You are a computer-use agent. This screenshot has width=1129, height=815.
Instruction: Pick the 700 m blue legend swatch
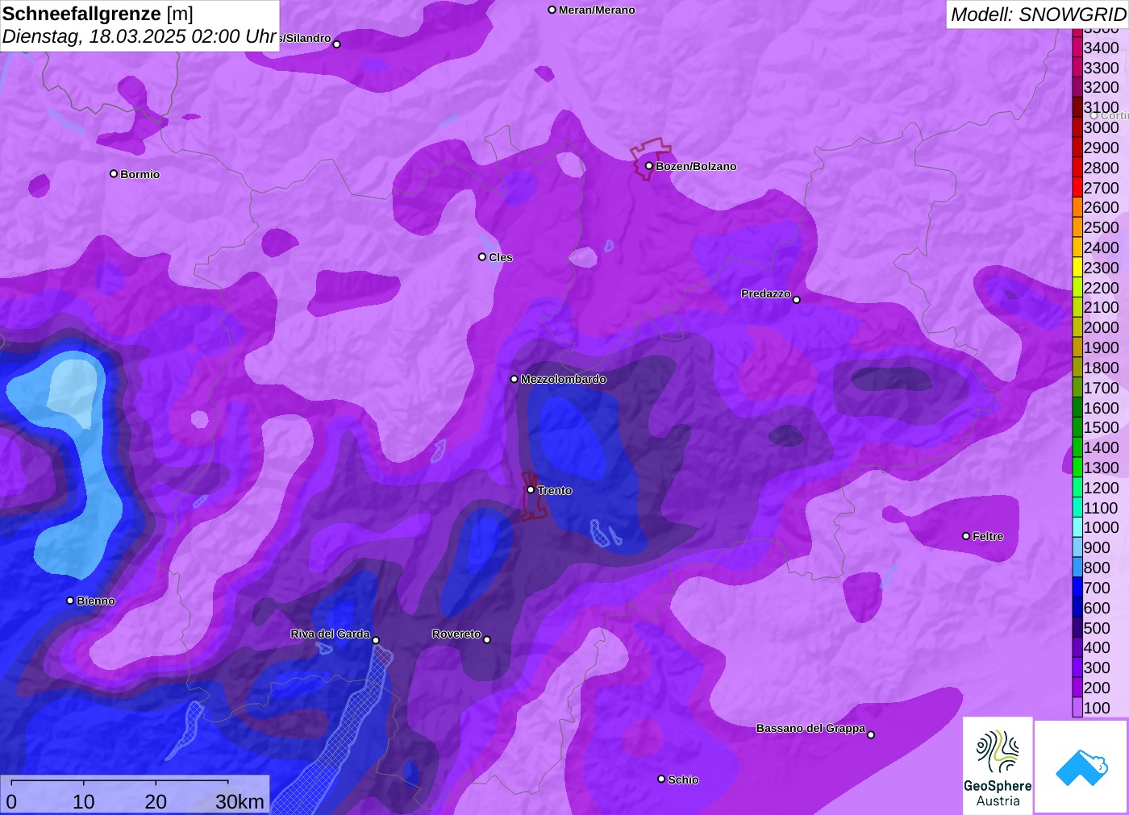(x=1077, y=588)
